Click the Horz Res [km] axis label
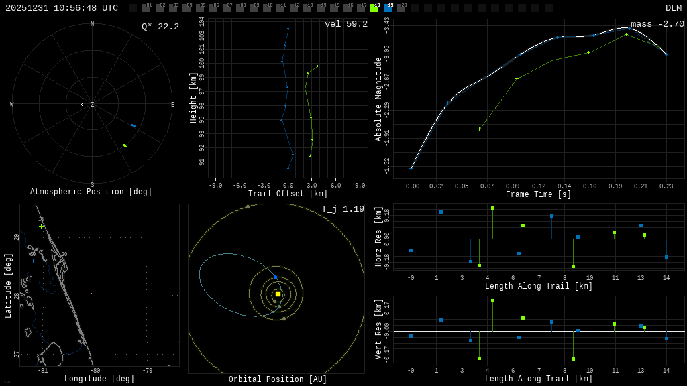The image size is (687, 386). (x=378, y=237)
